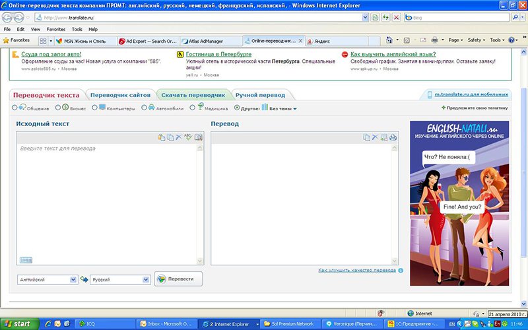Switch to Переводчик сайтов tab
Image resolution: width=528 pixels, height=330 pixels.
120,95
